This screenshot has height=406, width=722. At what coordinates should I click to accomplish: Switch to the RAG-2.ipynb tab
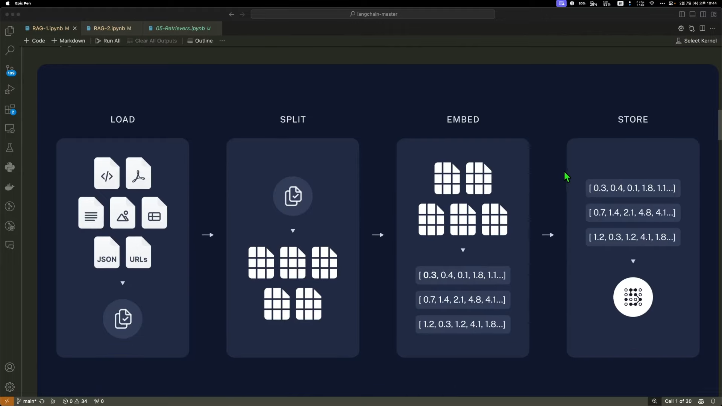tap(109, 28)
